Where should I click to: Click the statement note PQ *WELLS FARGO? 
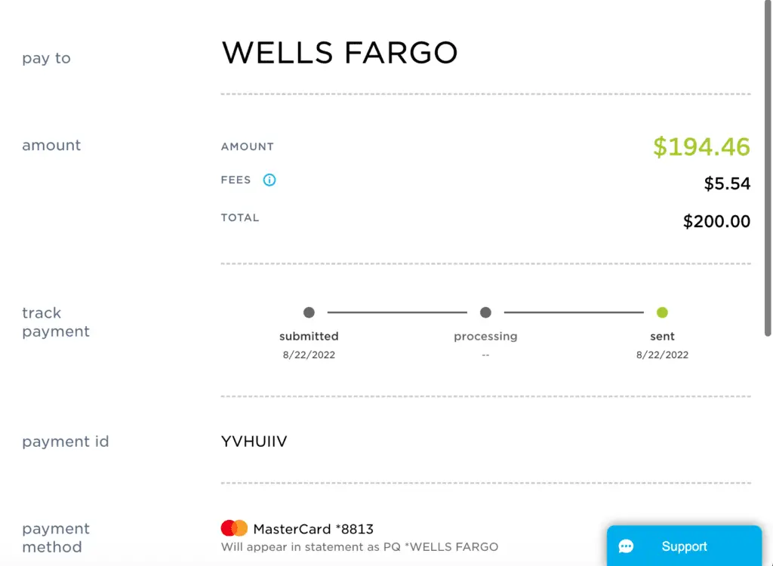pos(359,547)
